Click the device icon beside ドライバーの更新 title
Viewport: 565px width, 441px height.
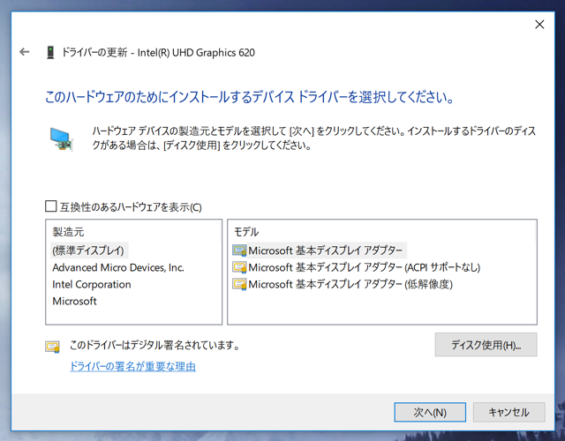(x=50, y=53)
